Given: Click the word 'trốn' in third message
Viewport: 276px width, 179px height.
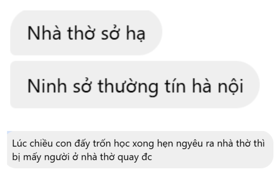Looking at the screenshot, I should point(102,143).
